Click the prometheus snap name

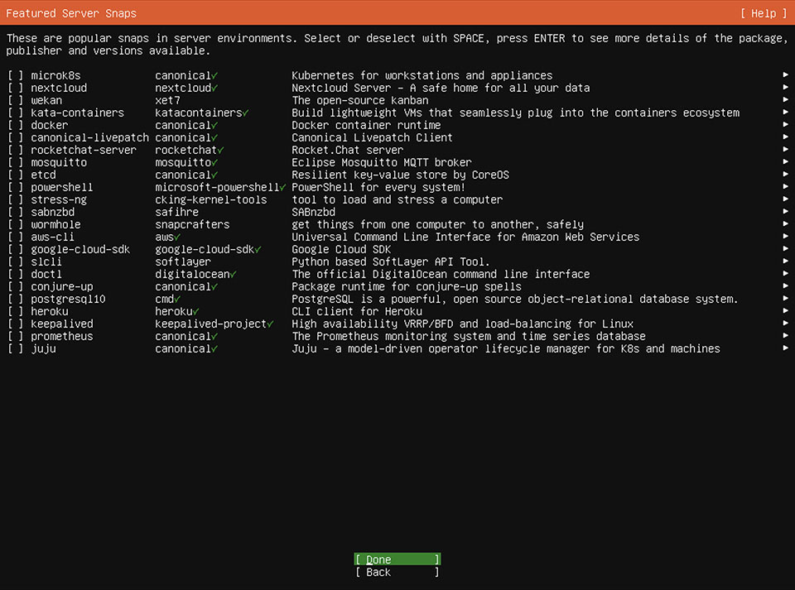pyautogui.click(x=62, y=336)
